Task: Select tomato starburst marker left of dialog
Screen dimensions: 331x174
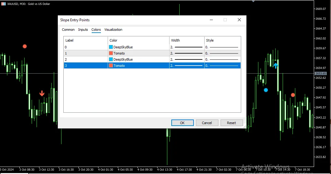Action: 25,47
